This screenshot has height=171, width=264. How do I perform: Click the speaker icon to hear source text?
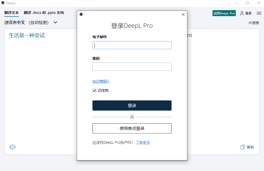point(13,147)
